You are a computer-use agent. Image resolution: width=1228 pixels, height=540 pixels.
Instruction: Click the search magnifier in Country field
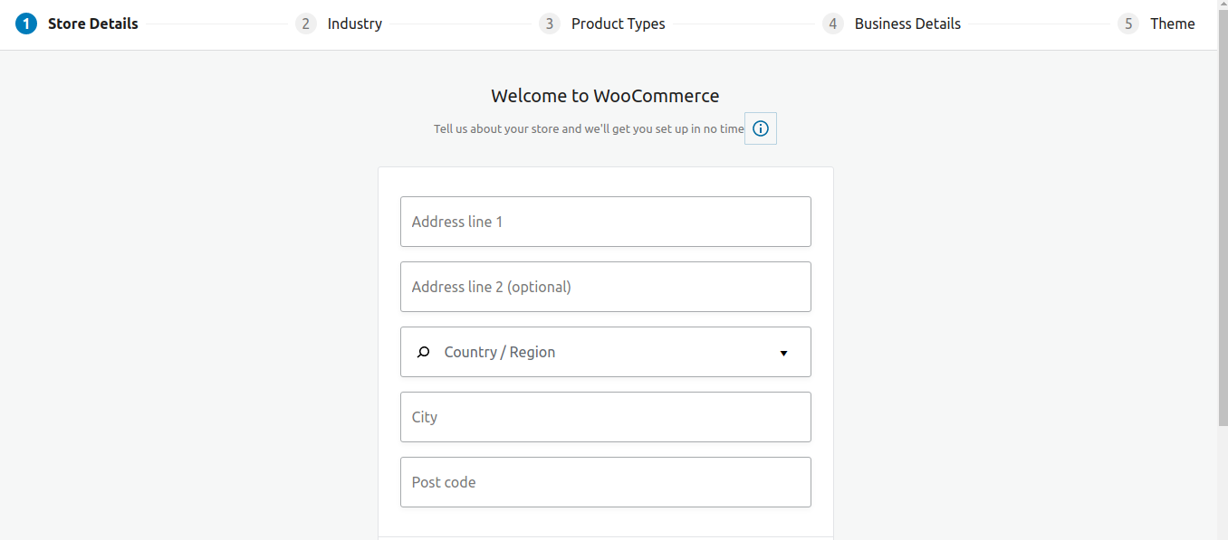[423, 352]
